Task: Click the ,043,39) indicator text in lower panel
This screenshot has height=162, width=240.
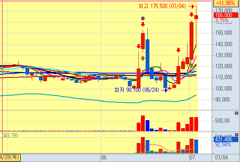Action: 9,135
